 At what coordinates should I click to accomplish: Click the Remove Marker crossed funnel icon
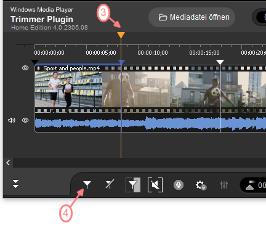pos(110,184)
